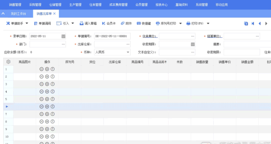Expand the 币种 currency dropdown
This screenshot has width=271, height=144.
128,52
